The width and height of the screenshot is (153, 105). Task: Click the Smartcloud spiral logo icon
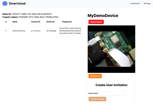[x=5, y=3]
